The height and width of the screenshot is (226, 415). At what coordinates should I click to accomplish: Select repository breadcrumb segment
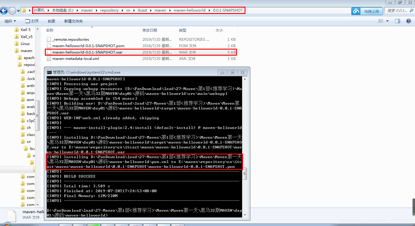(x=109, y=10)
